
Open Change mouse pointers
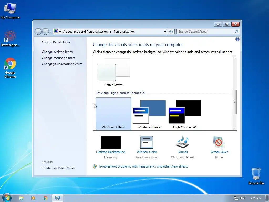(58, 58)
